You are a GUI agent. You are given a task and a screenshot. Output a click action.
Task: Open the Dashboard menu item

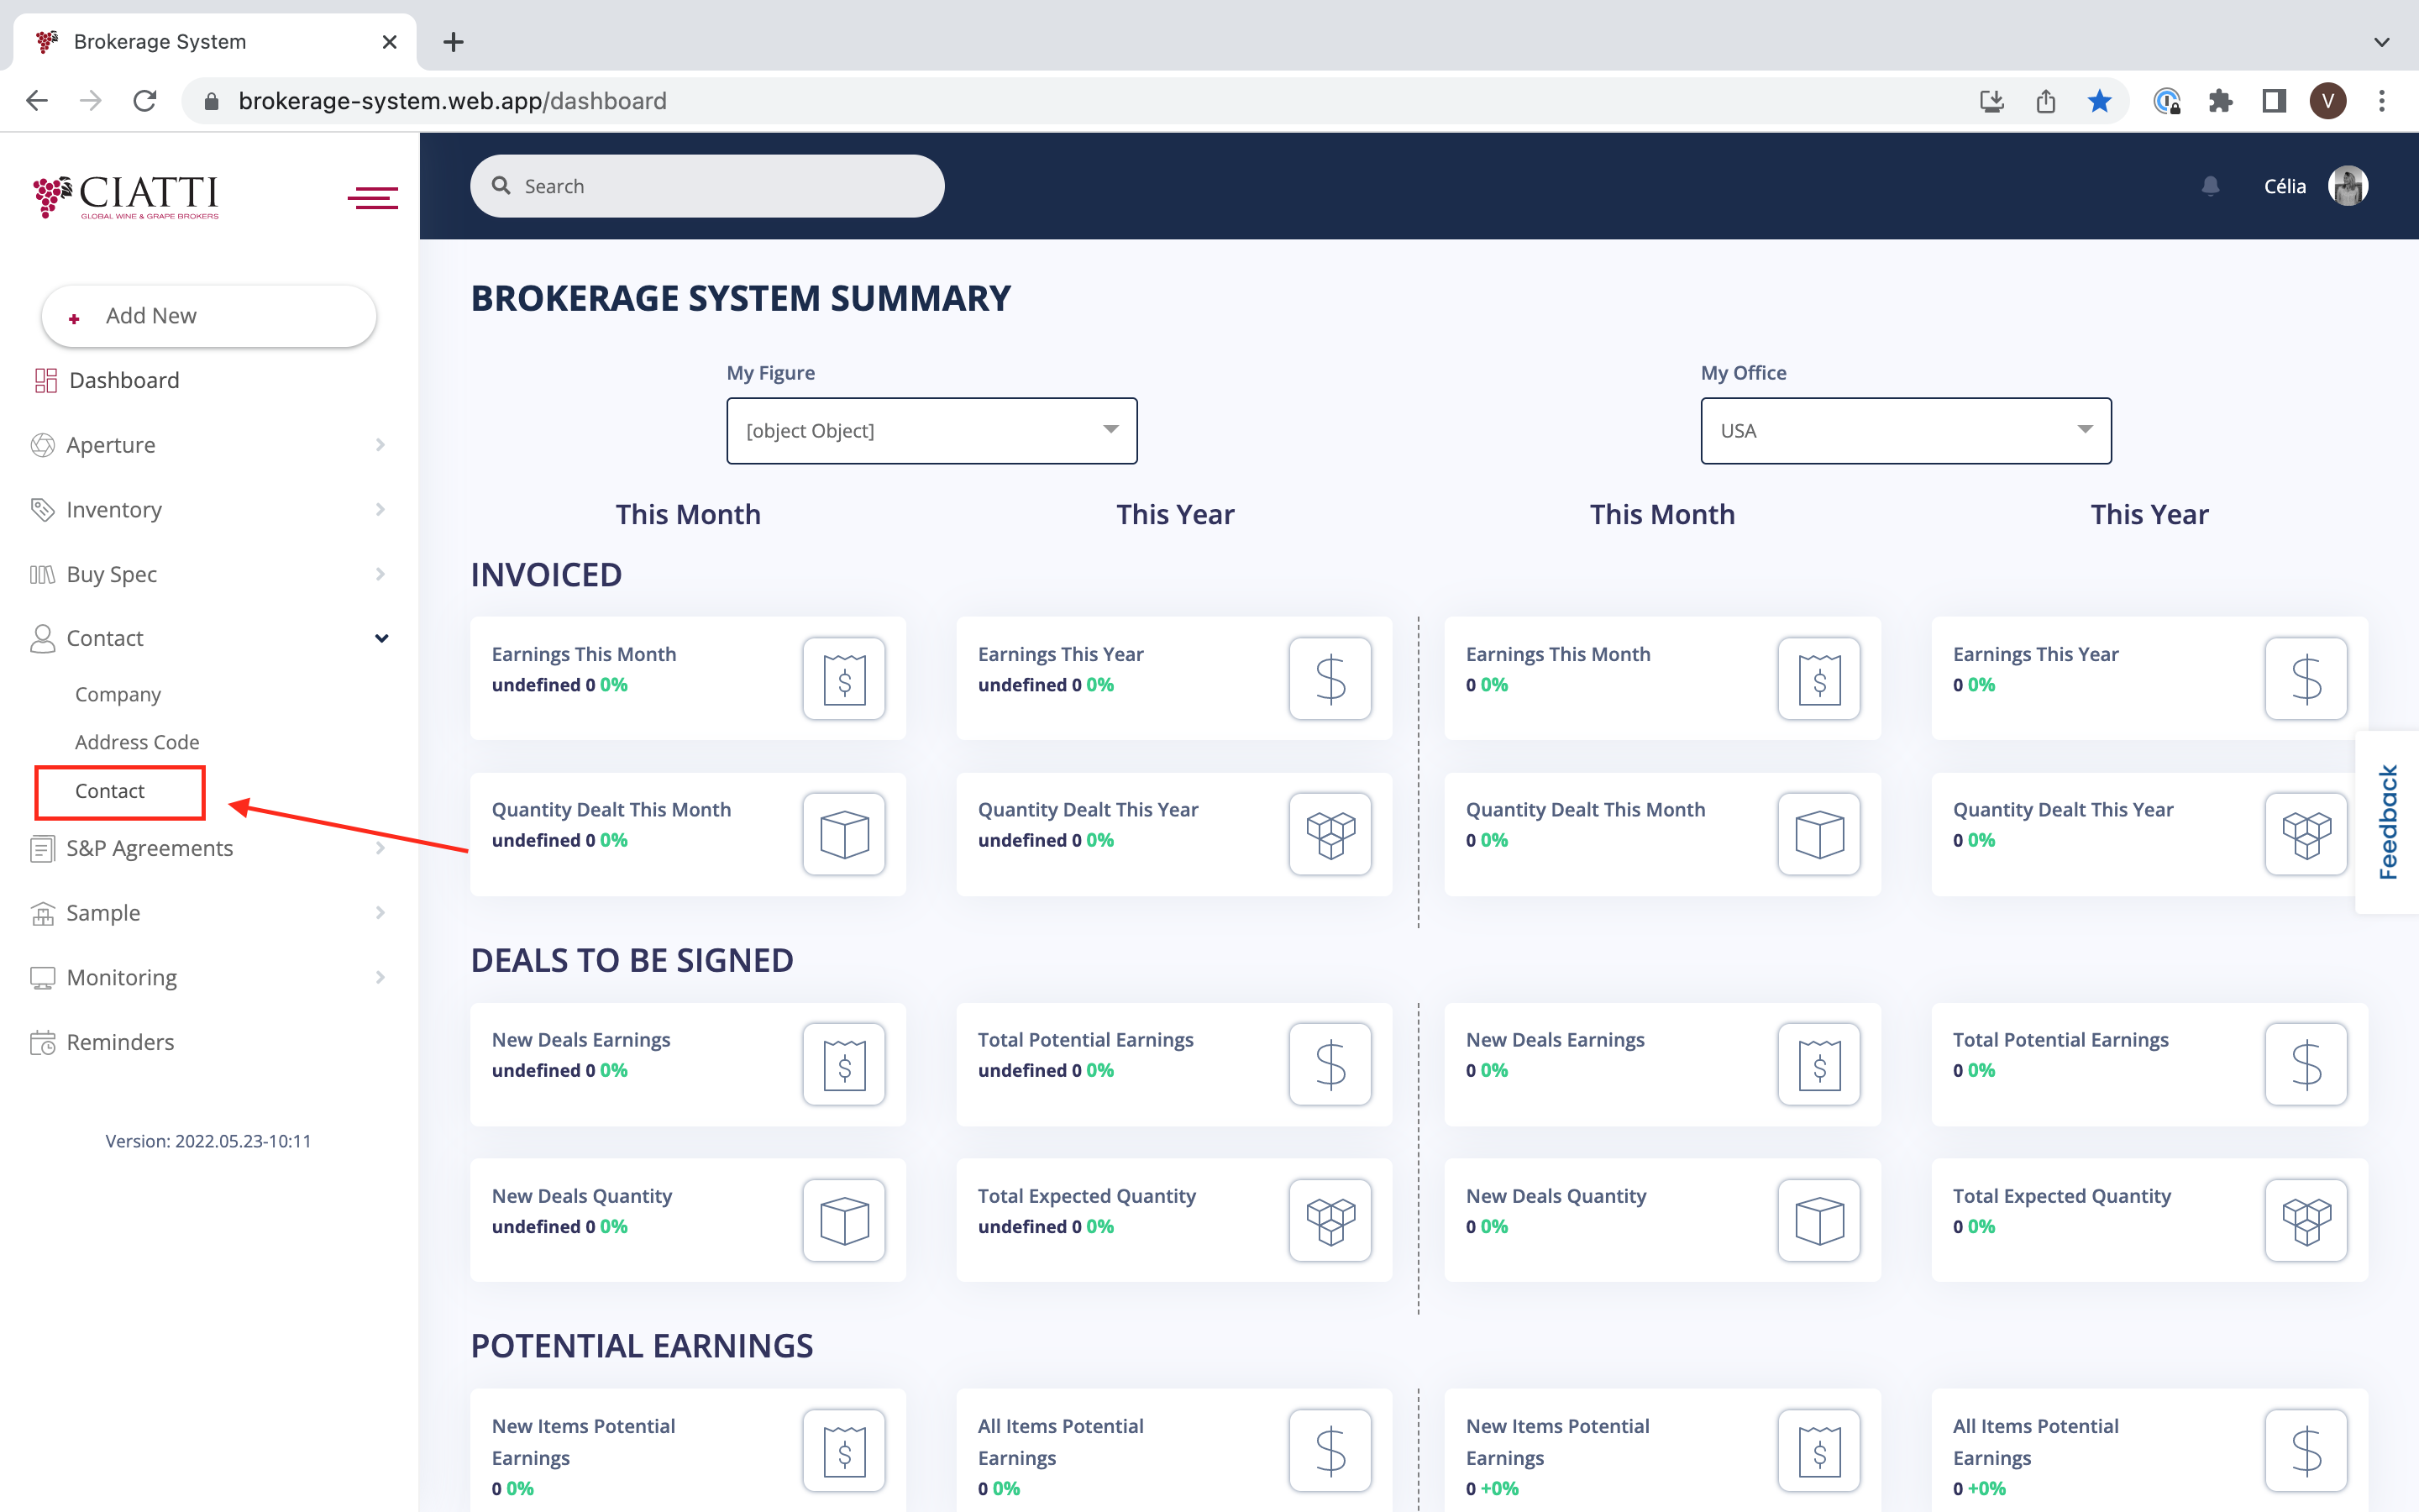click(x=124, y=380)
